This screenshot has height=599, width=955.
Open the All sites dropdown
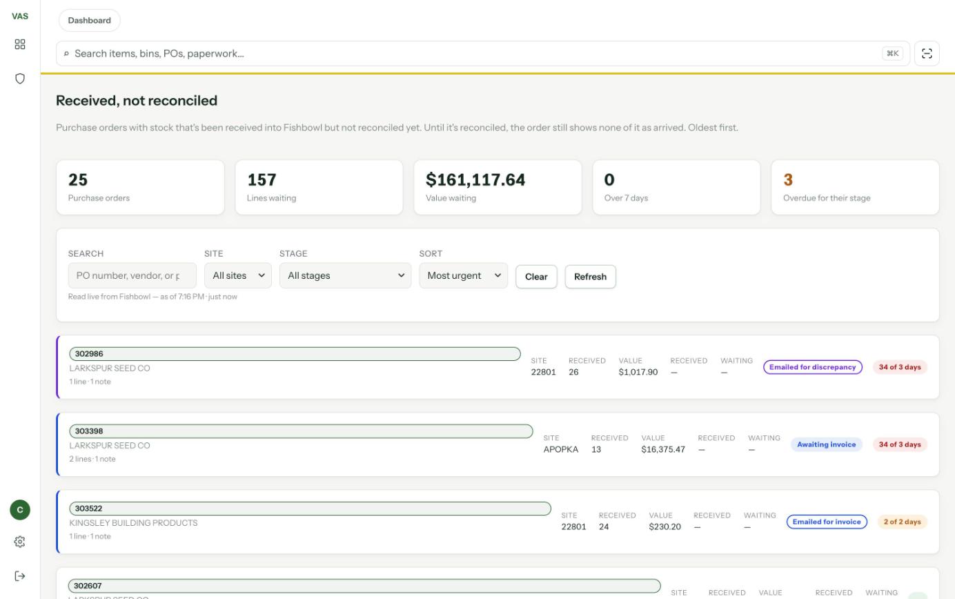tap(238, 275)
